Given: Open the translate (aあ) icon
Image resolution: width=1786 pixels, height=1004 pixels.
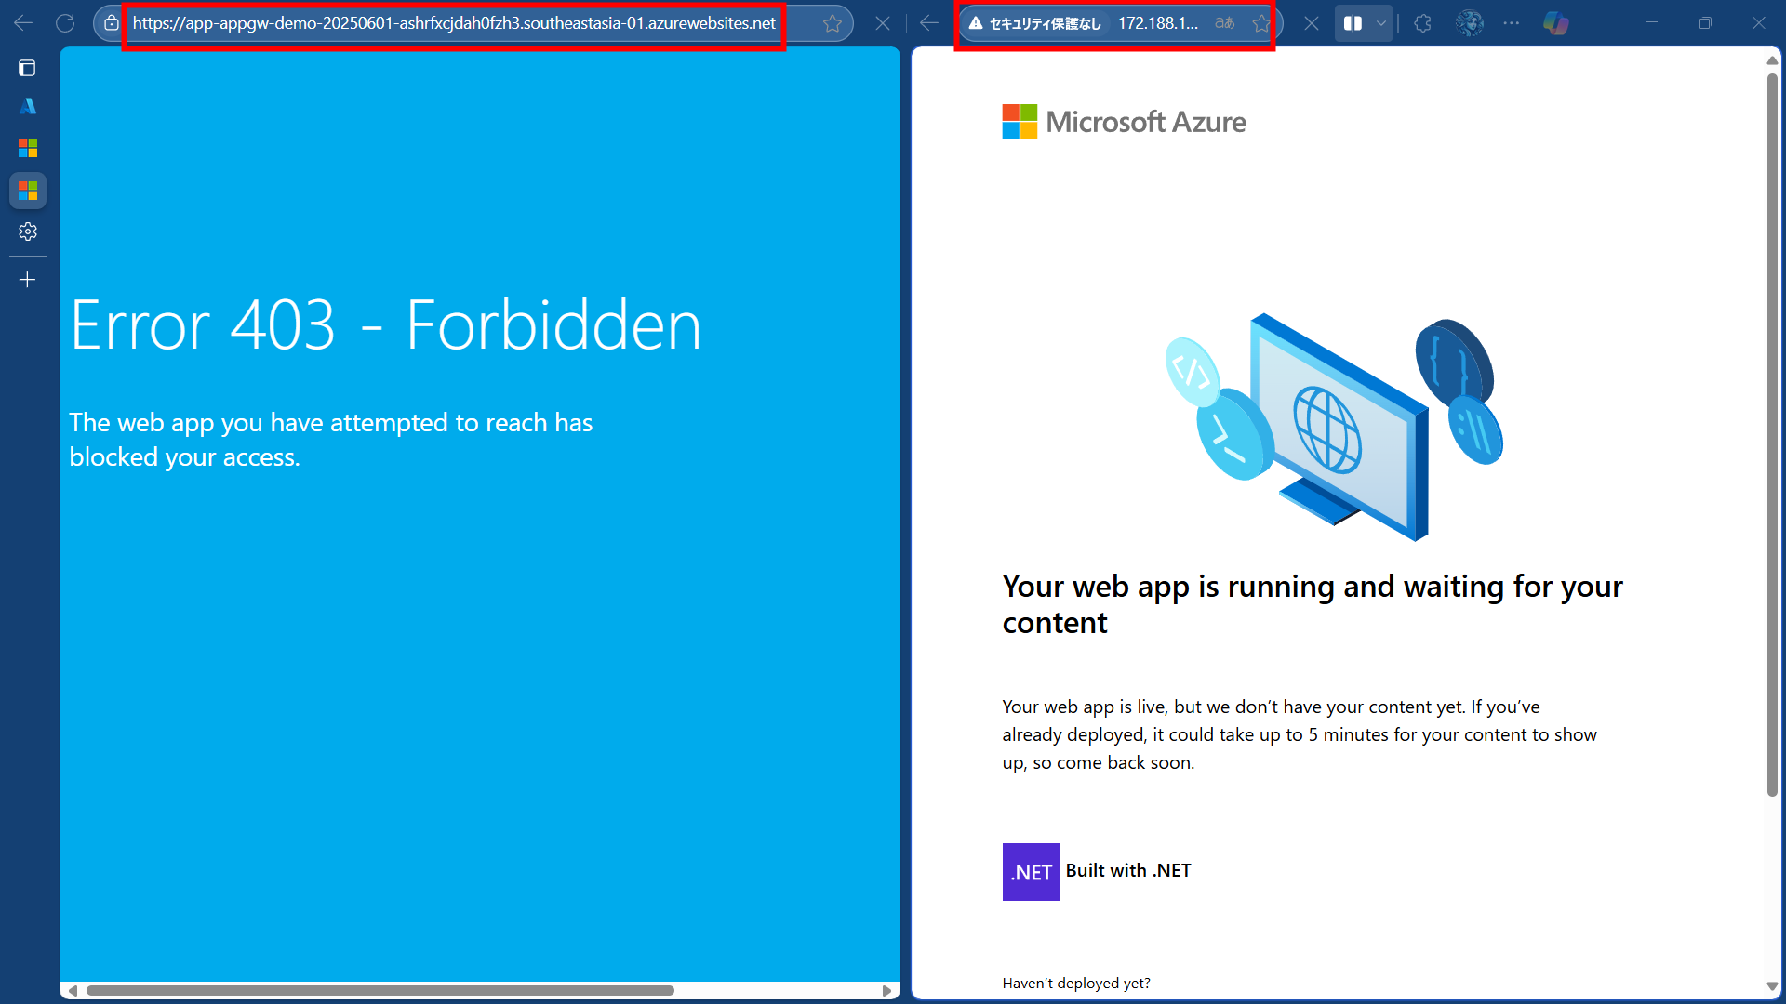Looking at the screenshot, I should tap(1225, 23).
